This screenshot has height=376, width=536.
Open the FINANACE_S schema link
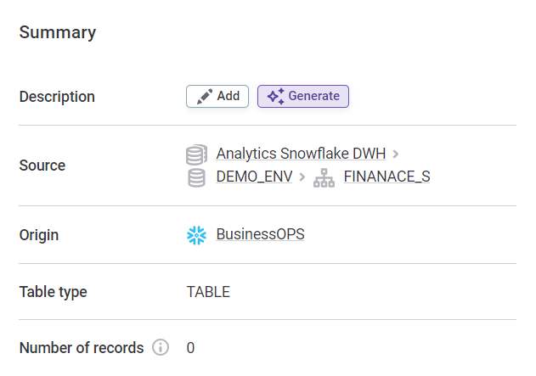click(x=386, y=178)
